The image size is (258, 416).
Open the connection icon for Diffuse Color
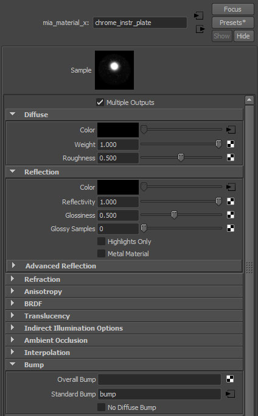pyautogui.click(x=231, y=130)
